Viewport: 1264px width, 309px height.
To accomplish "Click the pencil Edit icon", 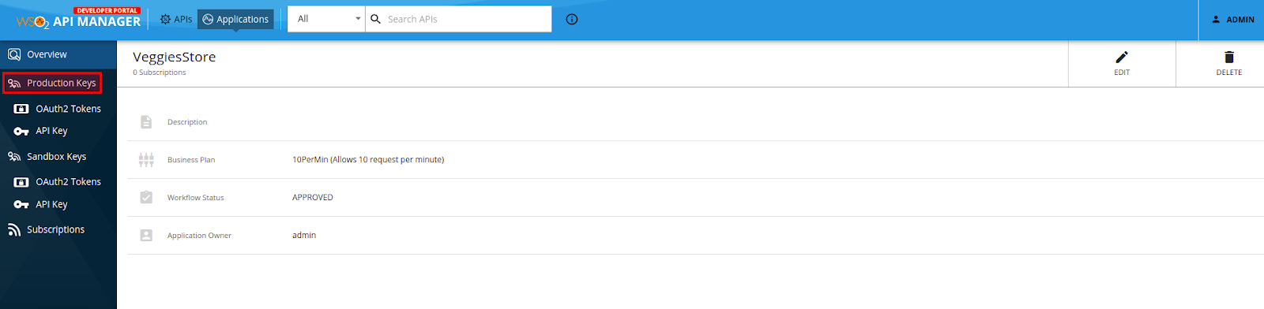I will click(x=1122, y=57).
